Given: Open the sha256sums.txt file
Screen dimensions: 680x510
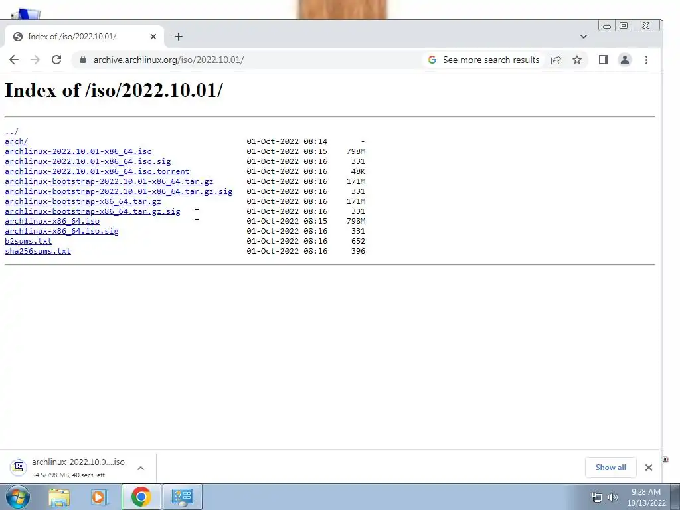Looking at the screenshot, I should click(x=38, y=251).
